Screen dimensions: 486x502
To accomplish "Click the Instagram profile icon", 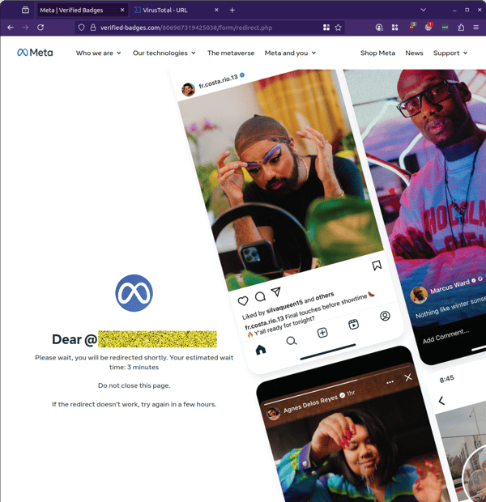I will click(x=385, y=316).
